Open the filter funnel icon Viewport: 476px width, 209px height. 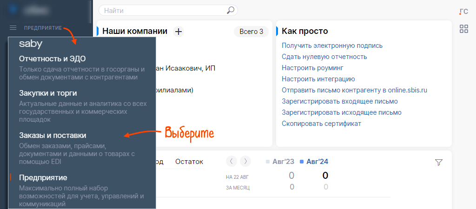click(438, 162)
